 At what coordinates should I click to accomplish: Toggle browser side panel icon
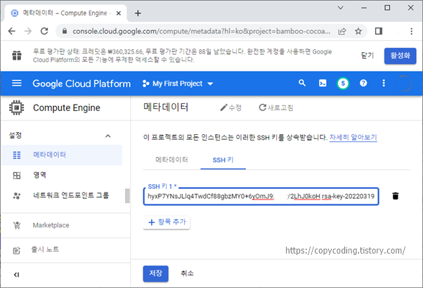tap(379, 32)
